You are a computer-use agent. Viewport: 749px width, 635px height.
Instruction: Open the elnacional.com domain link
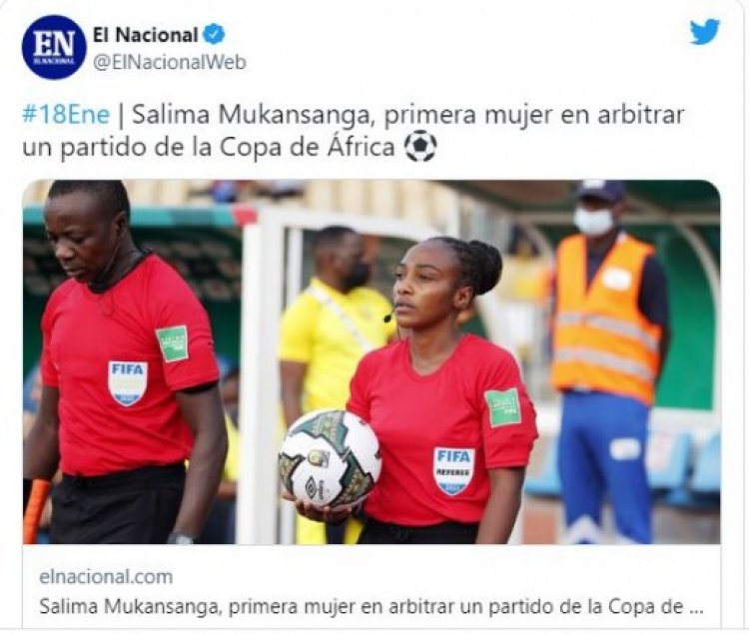106,577
